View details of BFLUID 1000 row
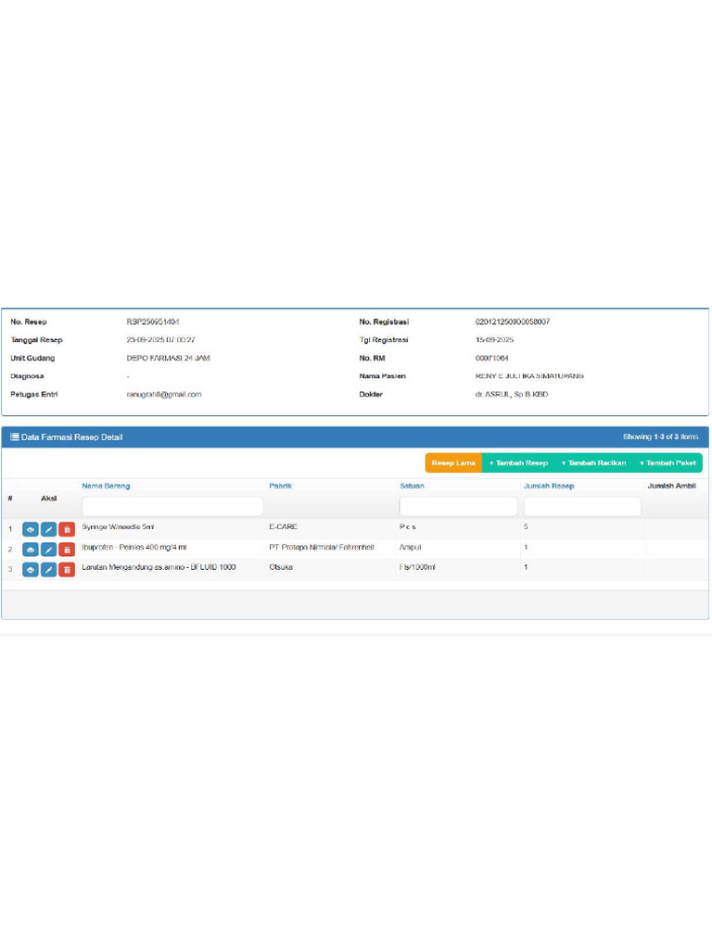 point(31,570)
